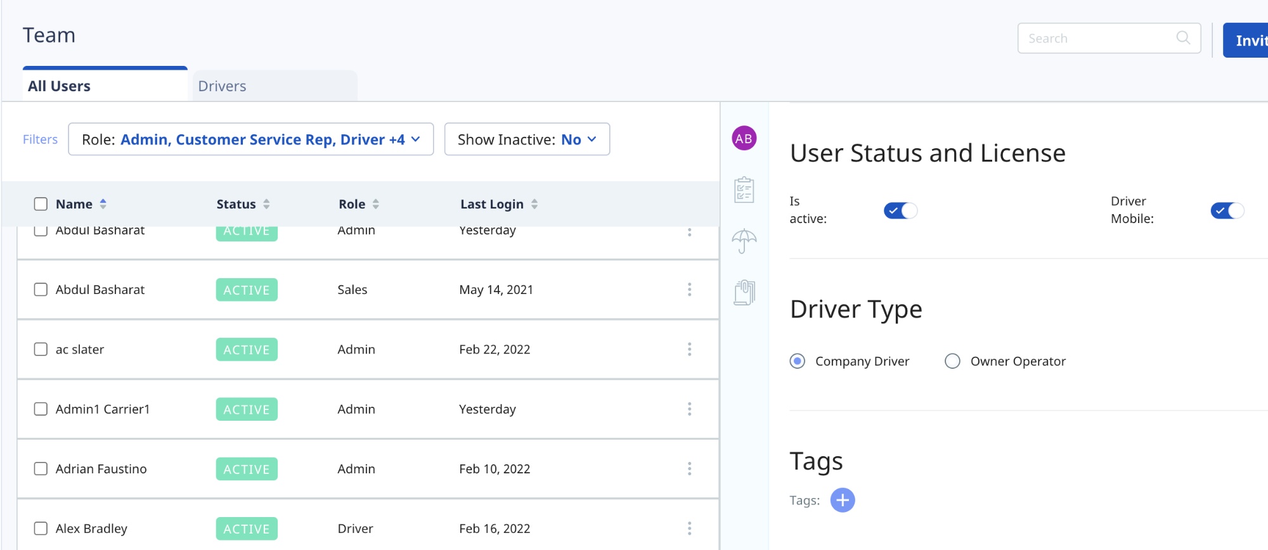Sort table by Name column arrows
This screenshot has width=1268, height=550.
[x=103, y=204]
